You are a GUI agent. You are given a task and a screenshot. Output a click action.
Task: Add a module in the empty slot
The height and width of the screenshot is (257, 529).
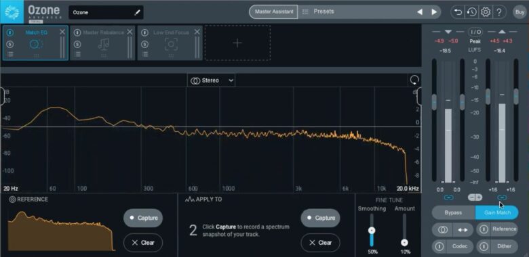click(237, 43)
